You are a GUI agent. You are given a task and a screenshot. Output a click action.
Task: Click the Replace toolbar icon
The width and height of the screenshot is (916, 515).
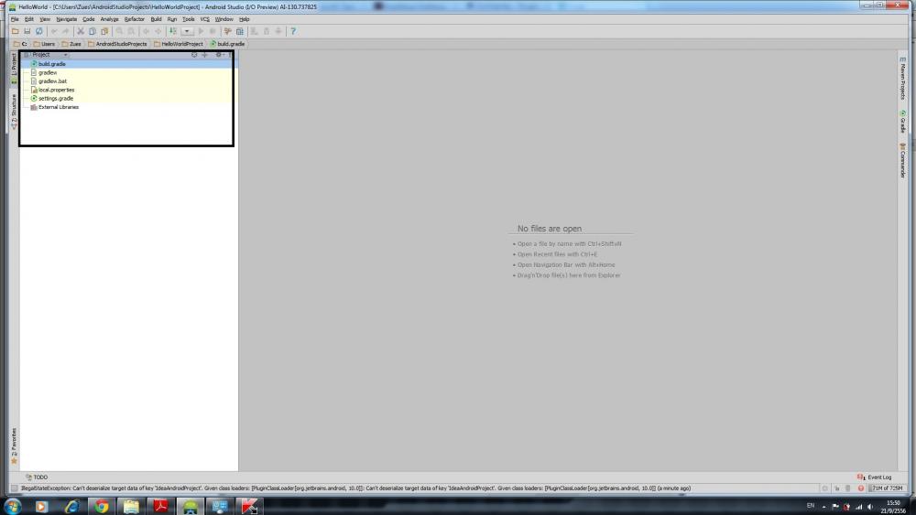point(131,31)
